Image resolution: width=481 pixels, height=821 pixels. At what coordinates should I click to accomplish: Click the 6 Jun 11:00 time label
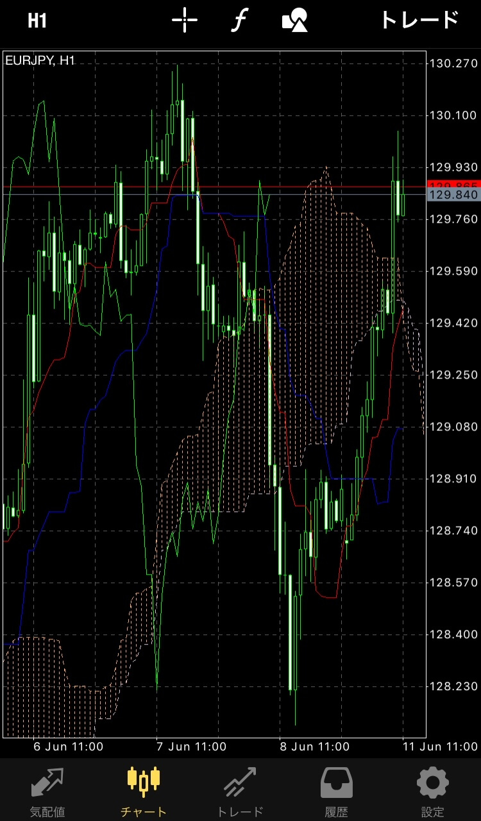tap(68, 747)
